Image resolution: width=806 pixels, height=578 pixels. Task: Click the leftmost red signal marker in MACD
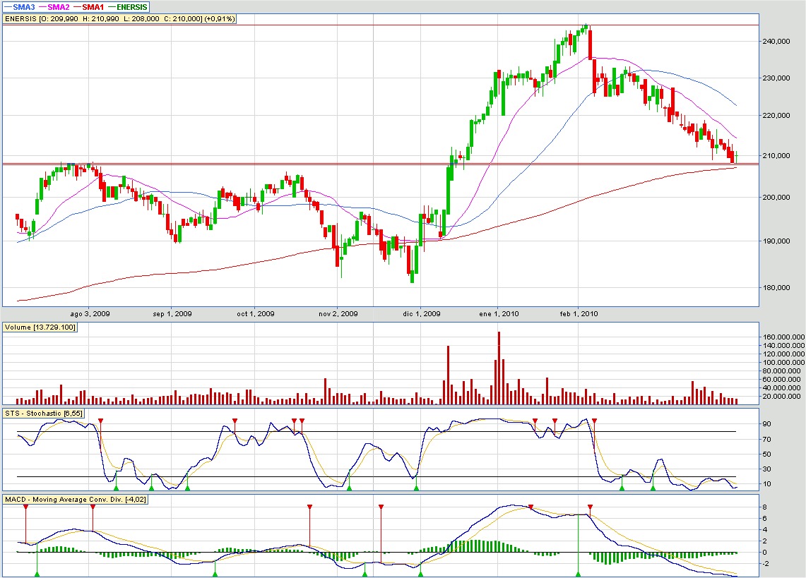point(25,507)
